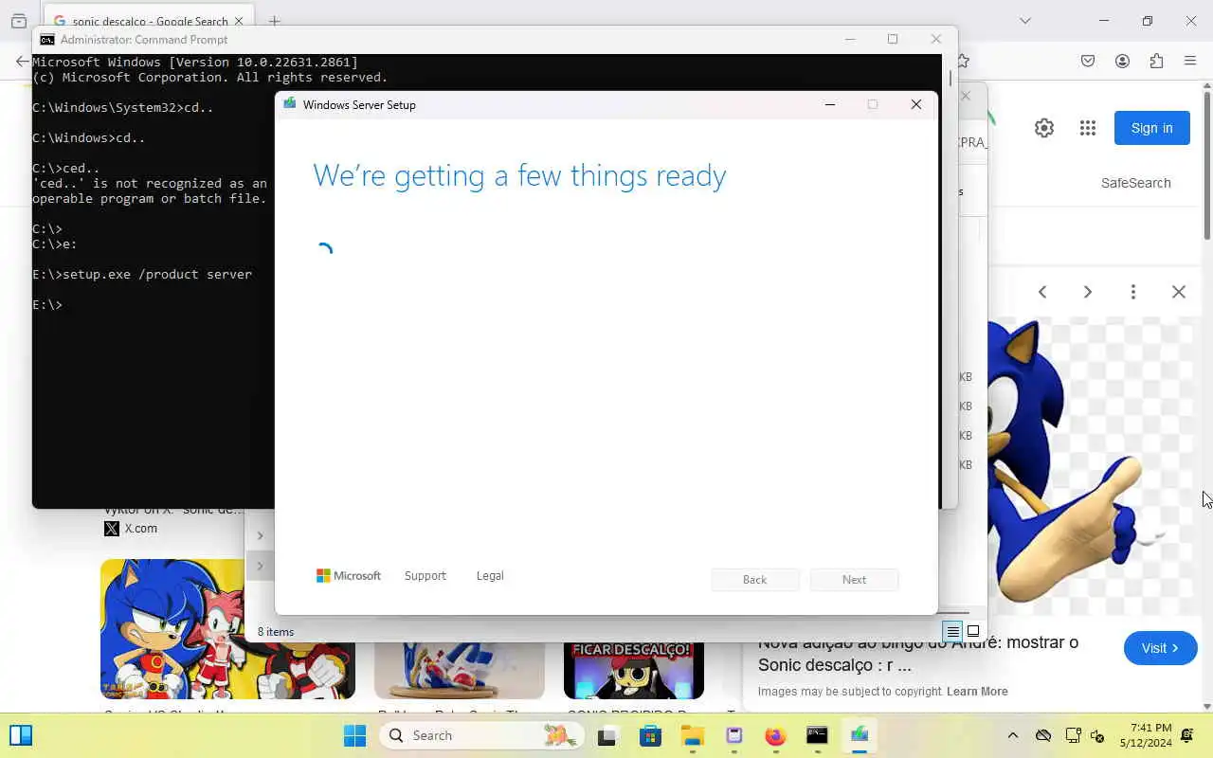This screenshot has width=1213, height=758.
Task: Open the Google apps grid
Action: pyautogui.click(x=1088, y=128)
